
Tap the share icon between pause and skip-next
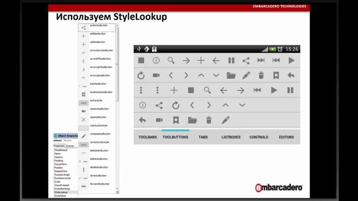coord(246,61)
